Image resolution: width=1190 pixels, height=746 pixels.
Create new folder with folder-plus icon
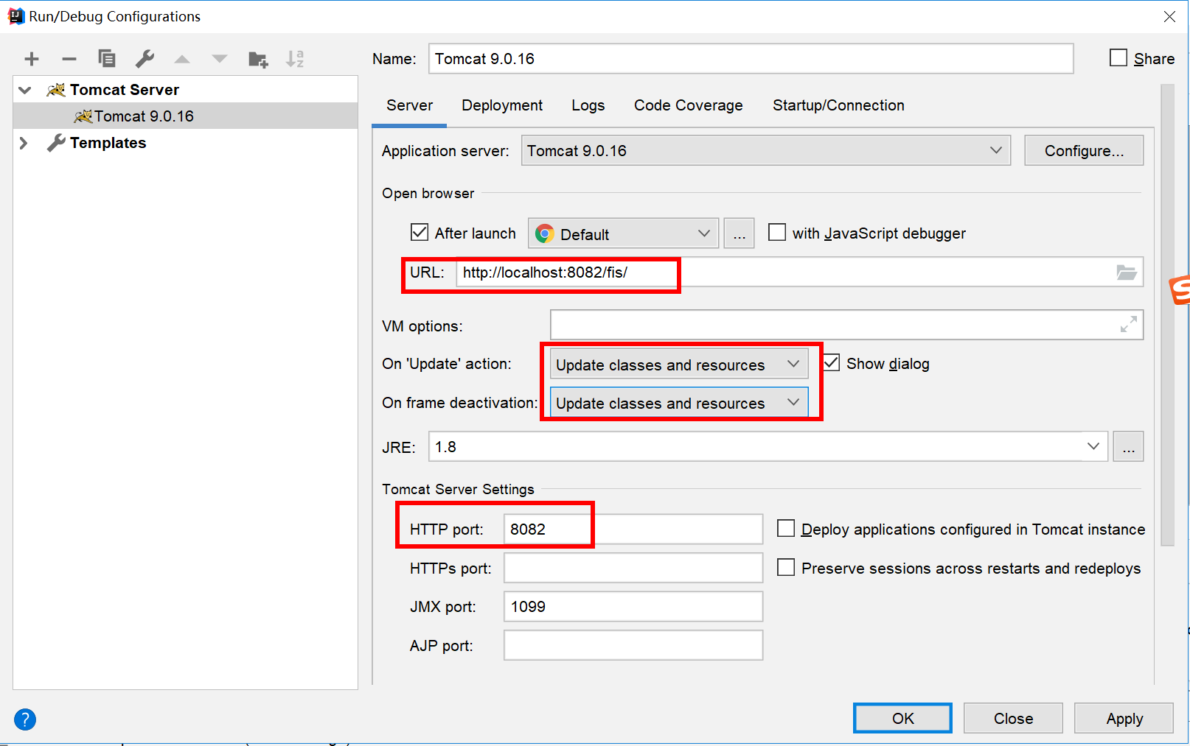tap(258, 59)
